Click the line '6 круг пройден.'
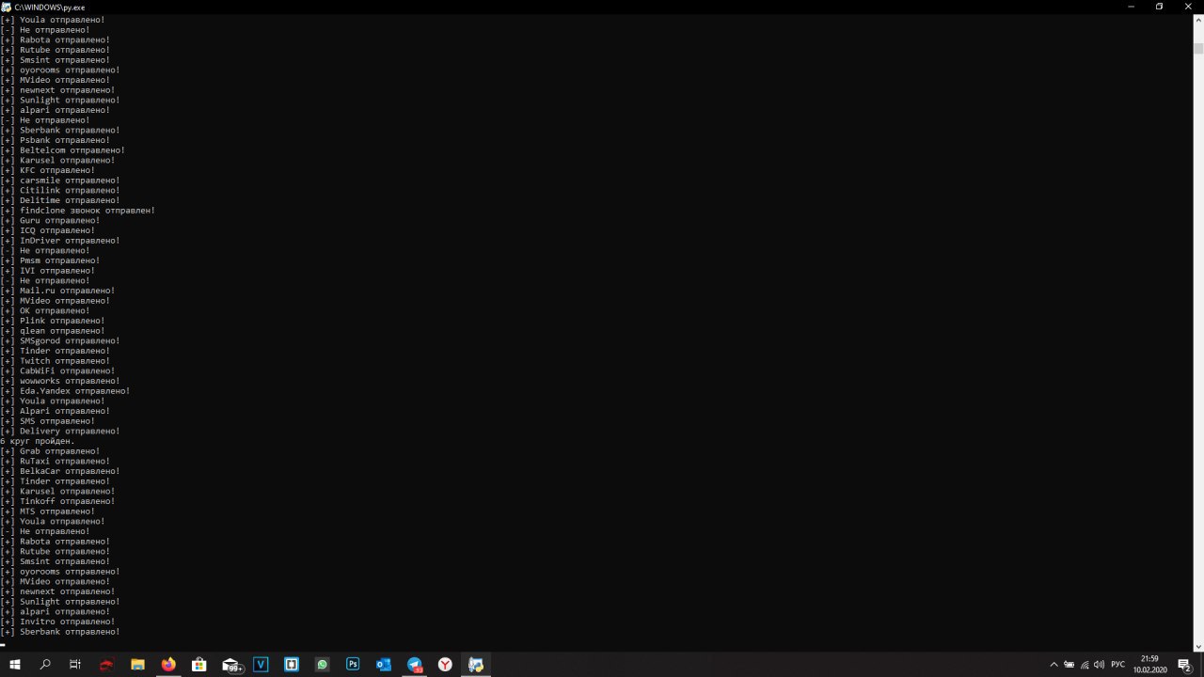This screenshot has height=677, width=1204. point(38,441)
